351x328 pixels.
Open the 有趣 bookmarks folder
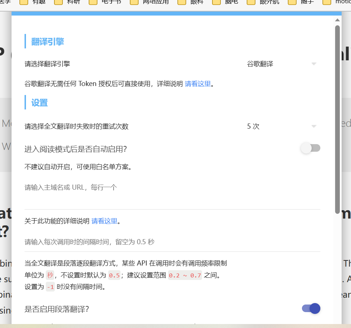[32, 3]
